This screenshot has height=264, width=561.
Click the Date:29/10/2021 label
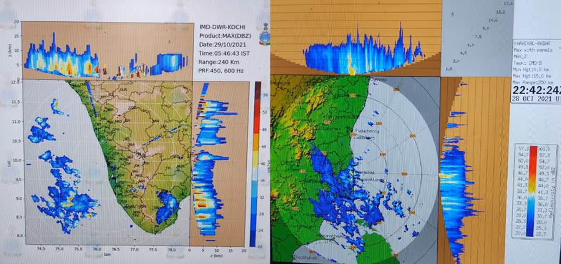(220, 44)
